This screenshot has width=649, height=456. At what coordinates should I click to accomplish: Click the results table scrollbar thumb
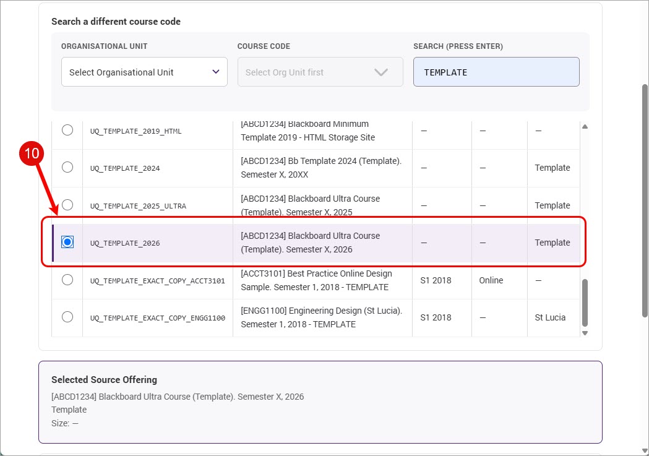click(x=585, y=303)
